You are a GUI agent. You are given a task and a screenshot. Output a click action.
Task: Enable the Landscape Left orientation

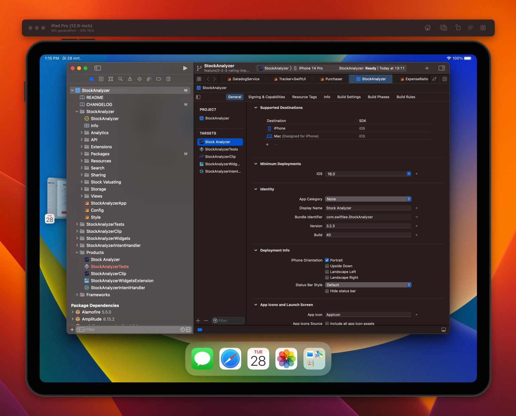327,272
